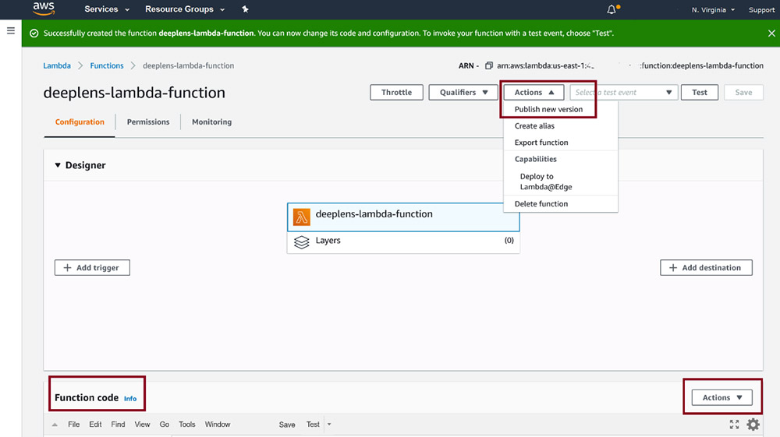Open the Support menu
This screenshot has width=780, height=437.
[761, 10]
